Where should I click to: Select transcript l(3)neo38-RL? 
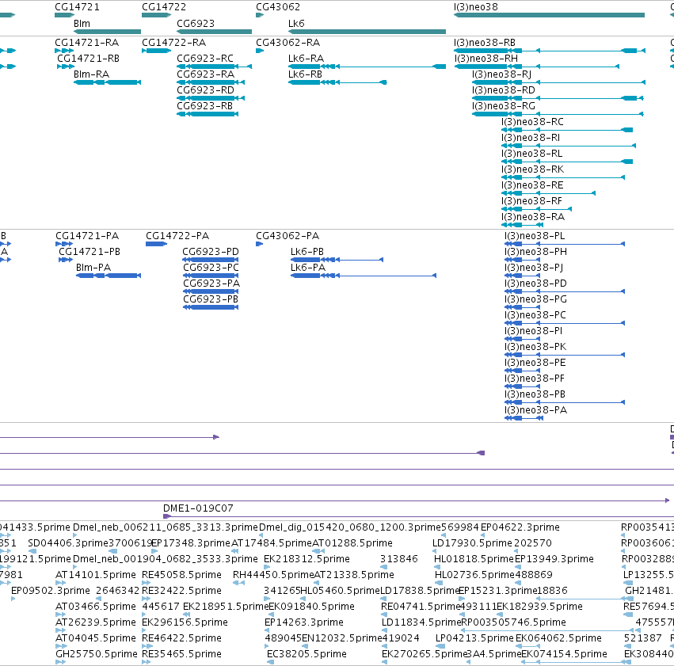click(x=531, y=154)
